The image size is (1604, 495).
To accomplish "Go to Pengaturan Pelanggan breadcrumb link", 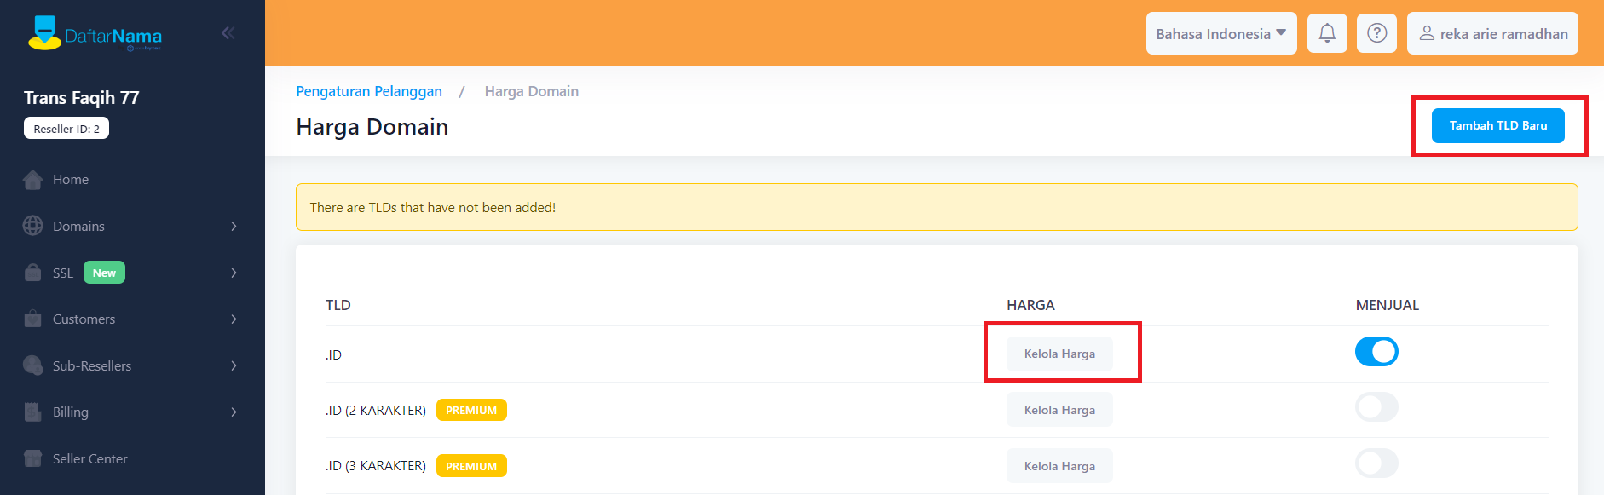I will tap(369, 91).
